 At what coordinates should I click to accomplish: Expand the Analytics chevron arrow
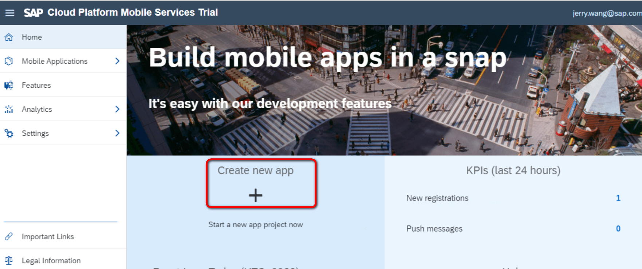coord(117,109)
